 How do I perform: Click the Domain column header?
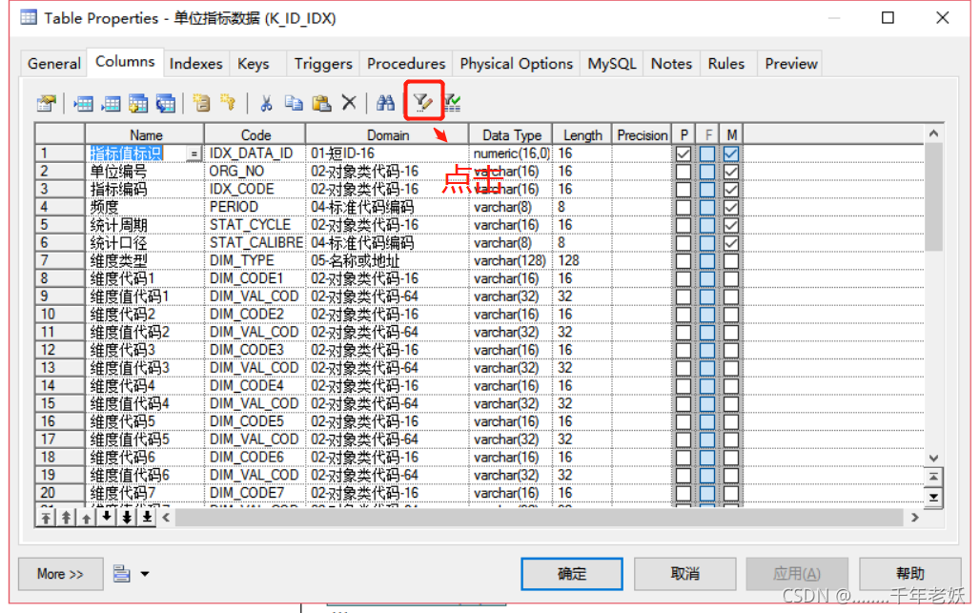tap(387, 135)
